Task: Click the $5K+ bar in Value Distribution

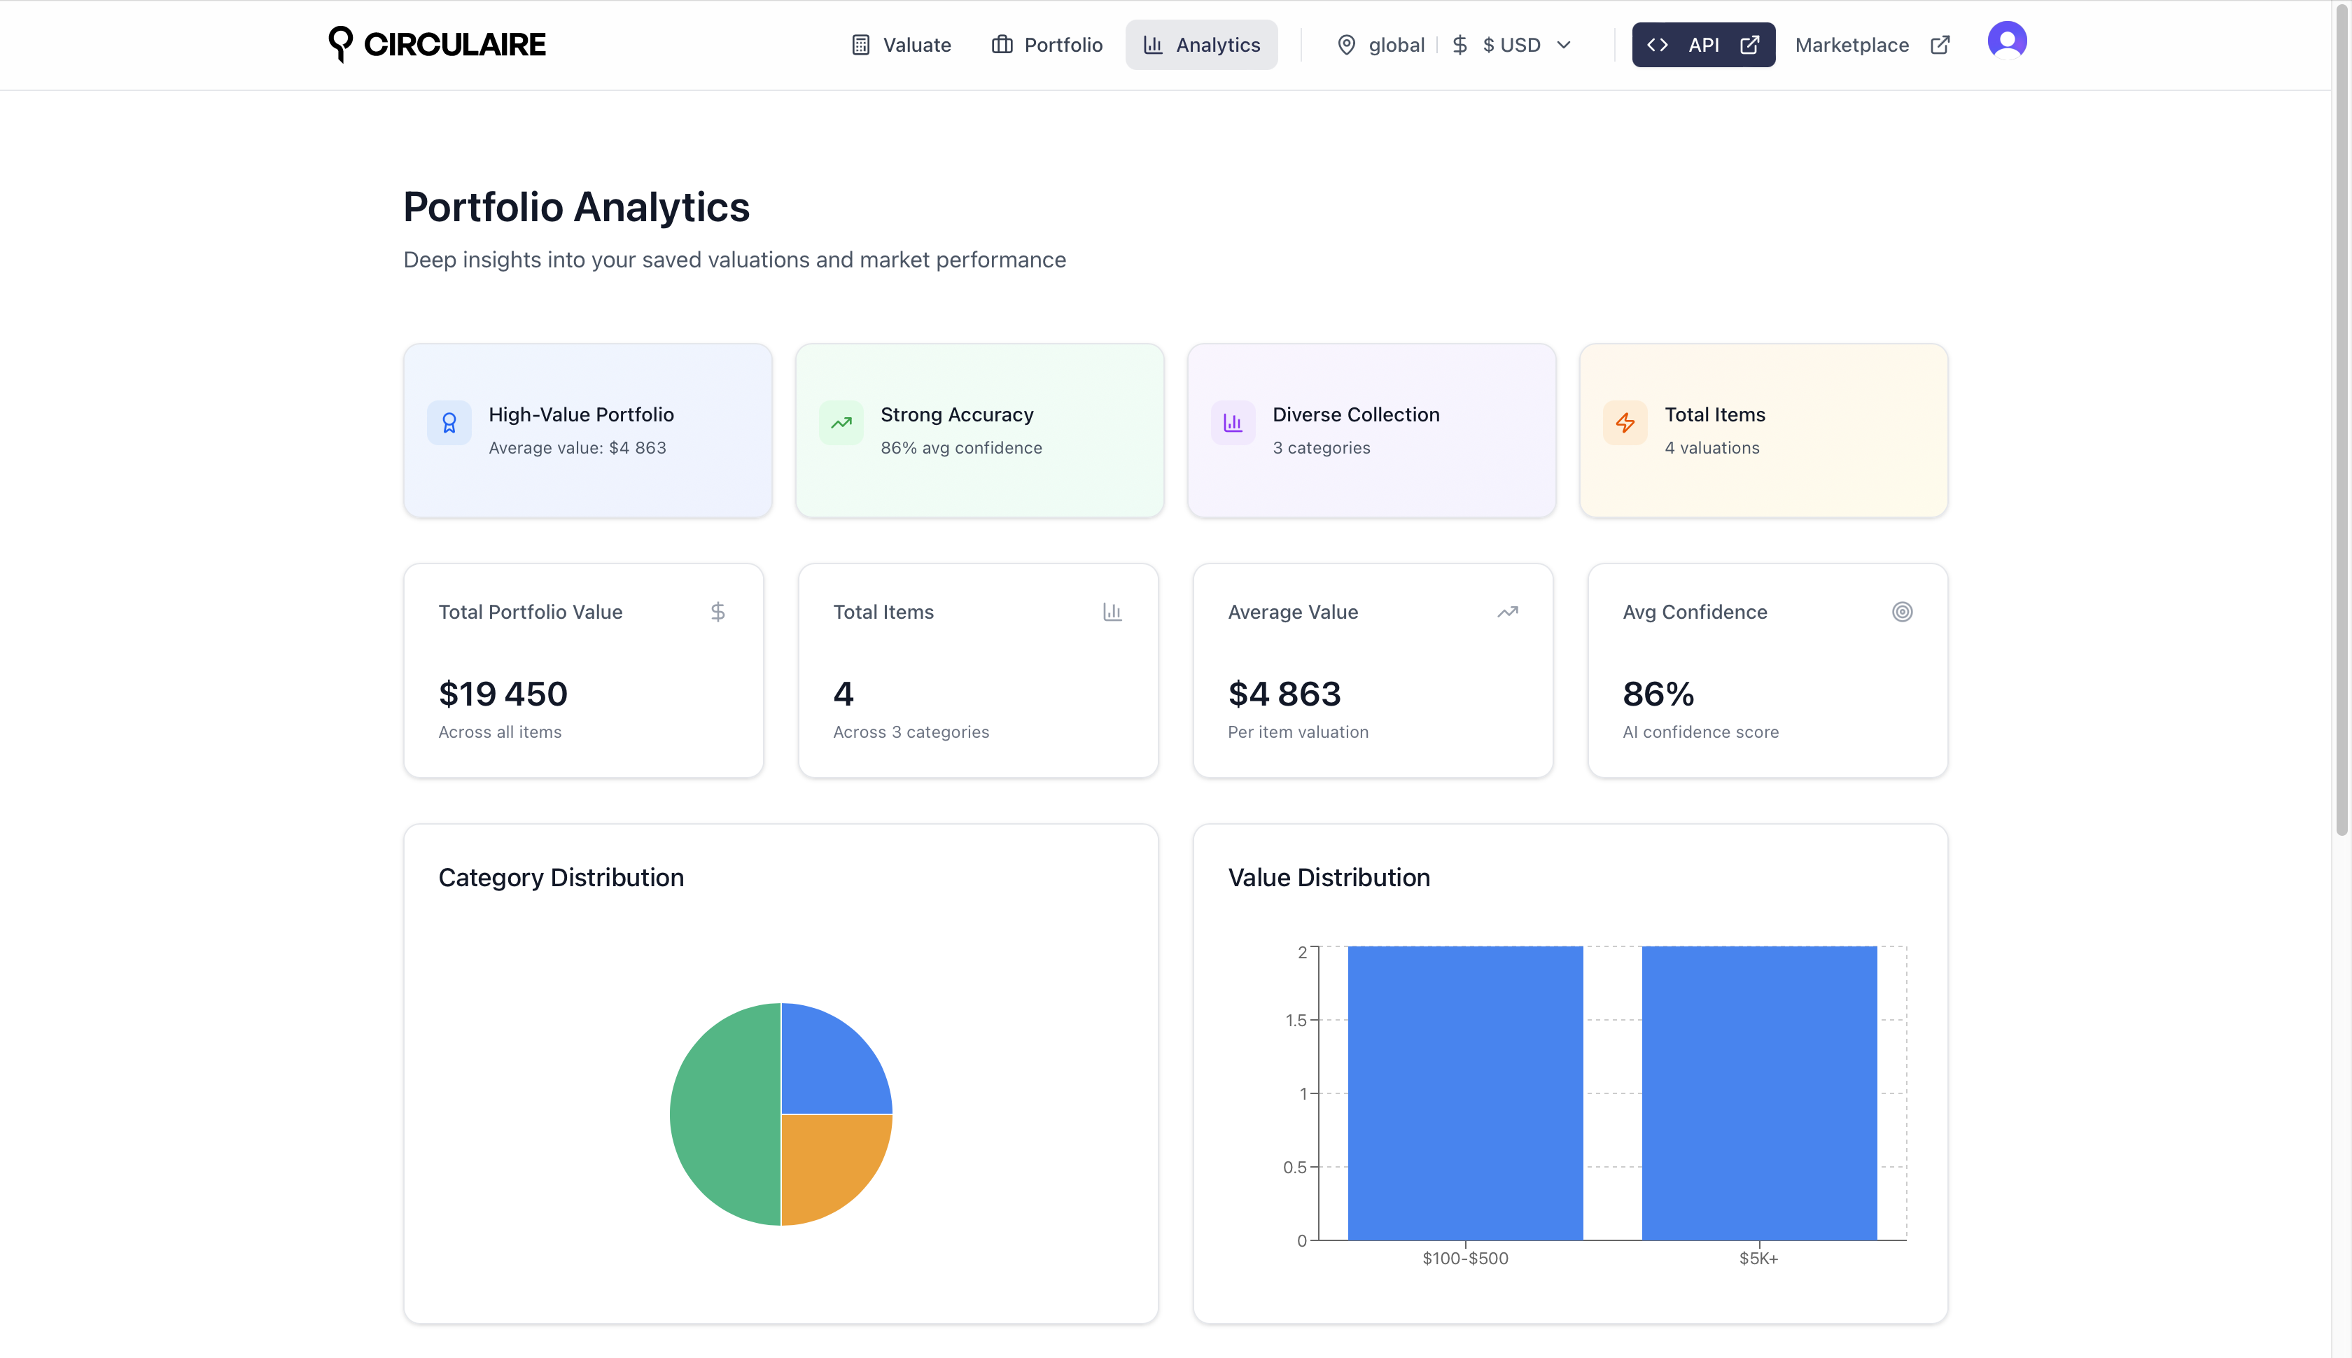Action: click(1758, 1093)
